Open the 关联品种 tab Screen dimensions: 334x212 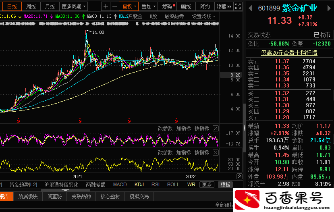(x=81, y=196)
